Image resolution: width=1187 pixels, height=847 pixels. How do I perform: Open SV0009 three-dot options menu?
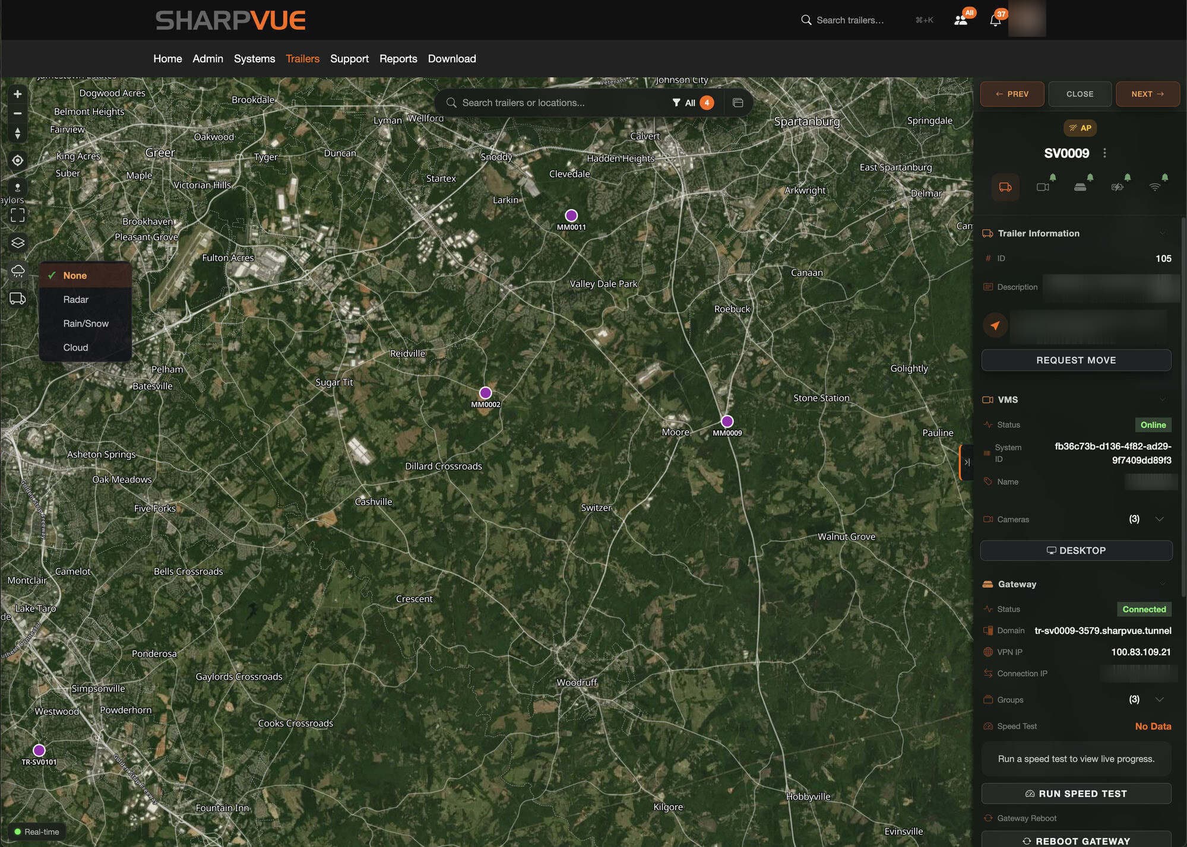1104,153
